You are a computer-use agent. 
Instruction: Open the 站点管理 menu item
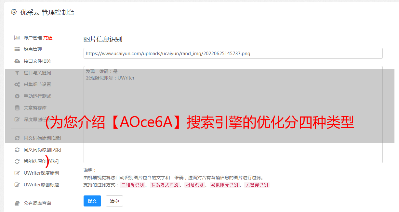[33, 49]
